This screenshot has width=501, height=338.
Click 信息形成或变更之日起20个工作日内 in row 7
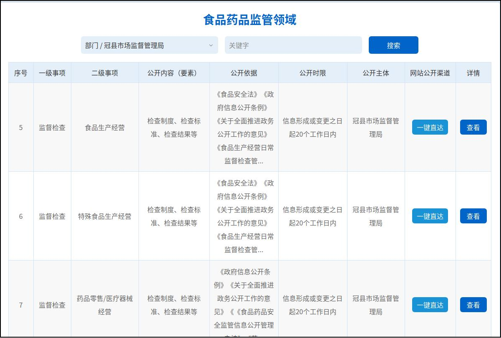click(x=313, y=305)
